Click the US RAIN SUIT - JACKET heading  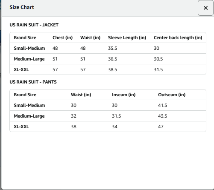coord(34,25)
